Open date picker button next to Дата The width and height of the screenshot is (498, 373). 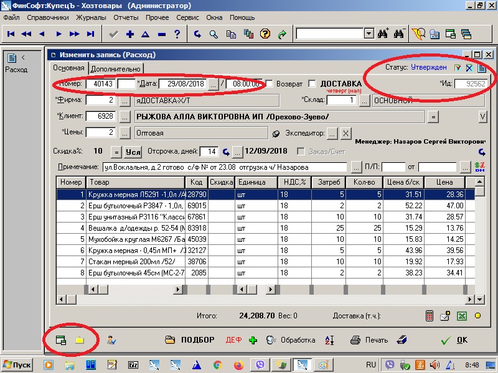coord(213,84)
